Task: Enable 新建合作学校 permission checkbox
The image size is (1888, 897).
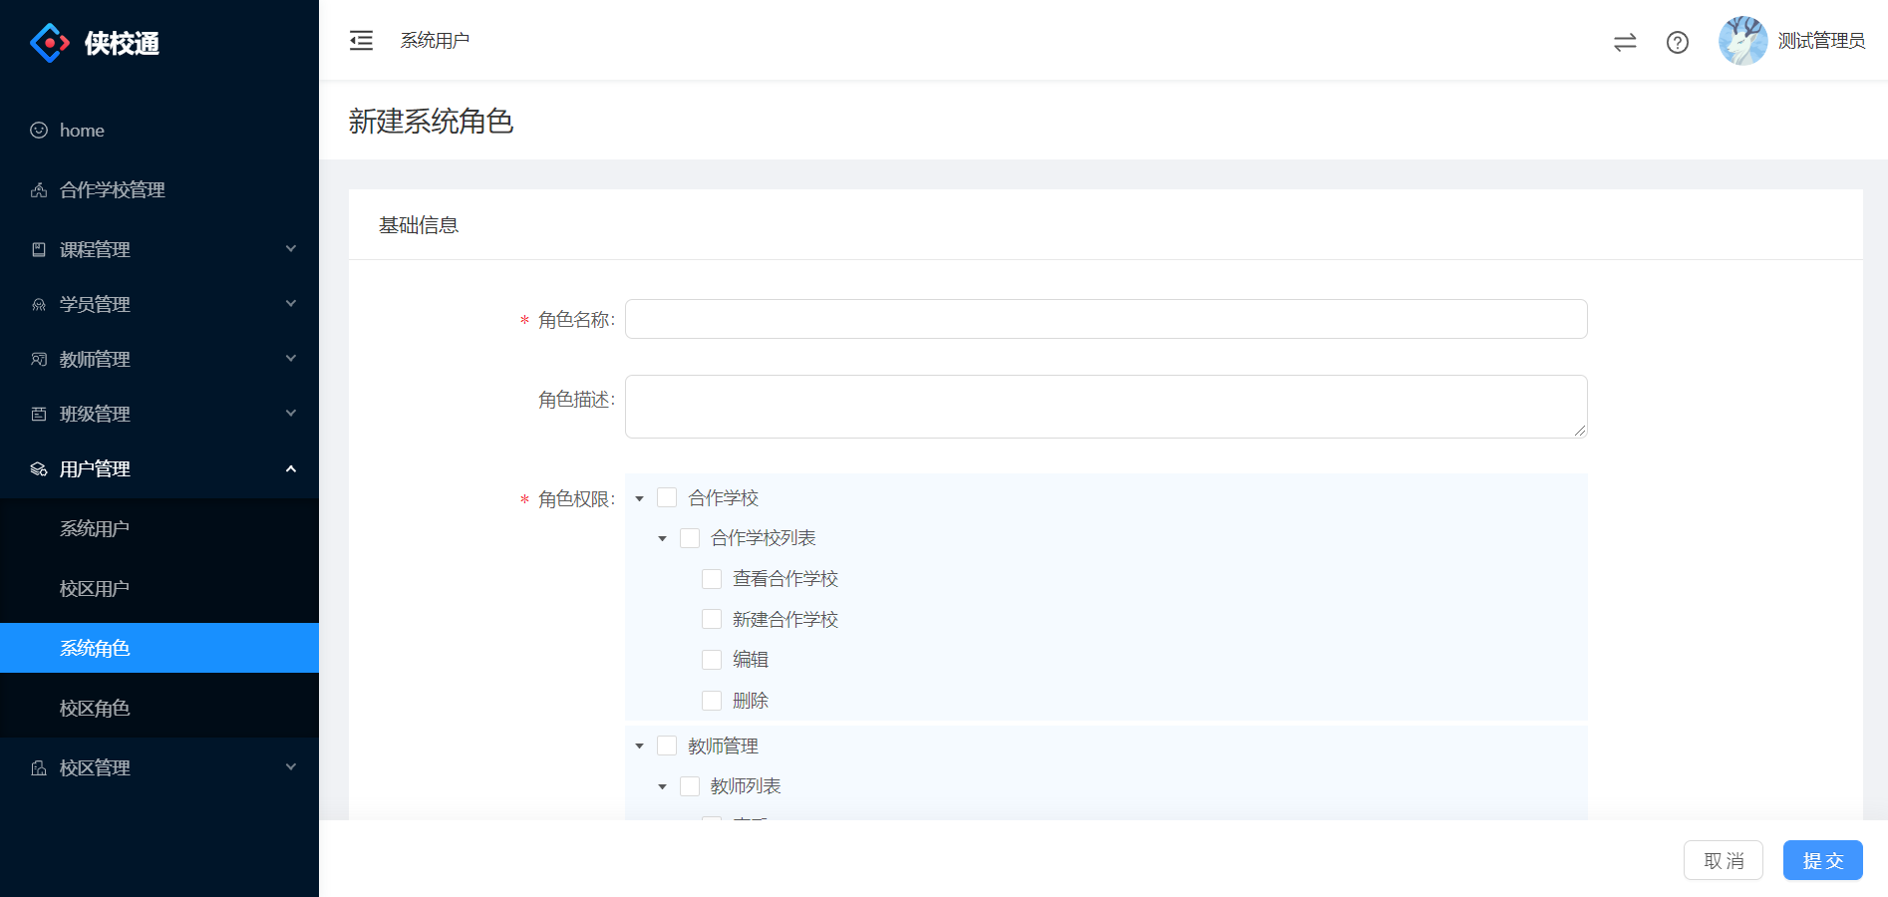Action: pyautogui.click(x=712, y=619)
